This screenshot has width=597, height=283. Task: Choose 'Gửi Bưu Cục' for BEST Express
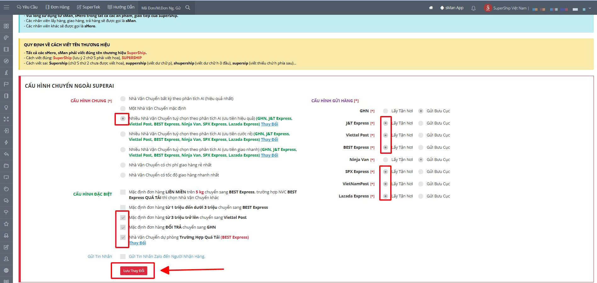tap(421, 147)
